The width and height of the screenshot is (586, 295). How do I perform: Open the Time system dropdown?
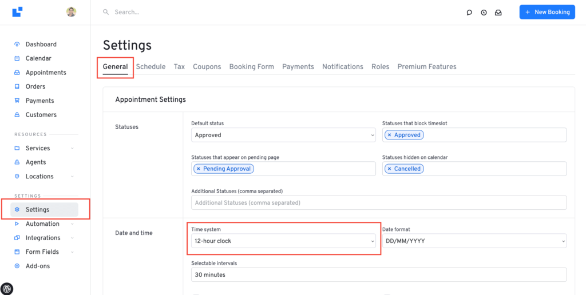[x=283, y=241]
